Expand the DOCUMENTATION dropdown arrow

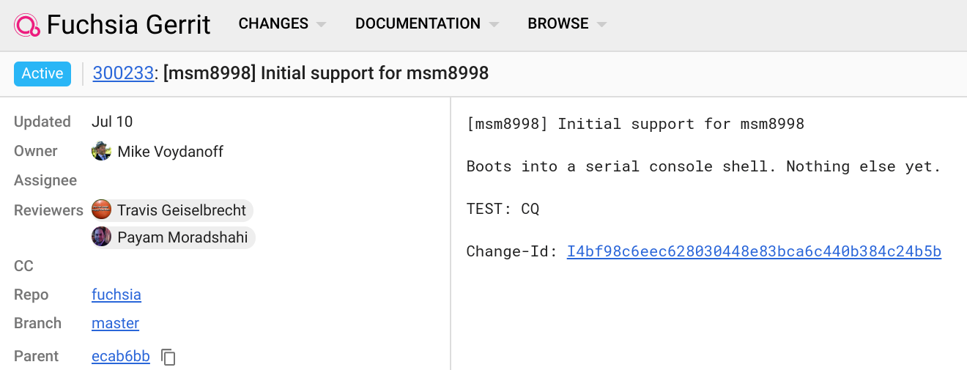pos(494,24)
